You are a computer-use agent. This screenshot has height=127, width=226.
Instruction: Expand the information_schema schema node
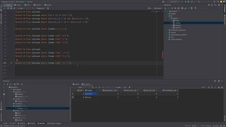167,30
